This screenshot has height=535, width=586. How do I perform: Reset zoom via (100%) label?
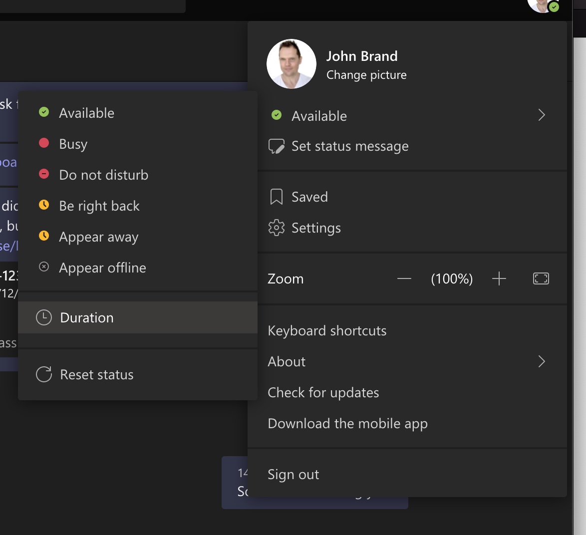click(452, 278)
